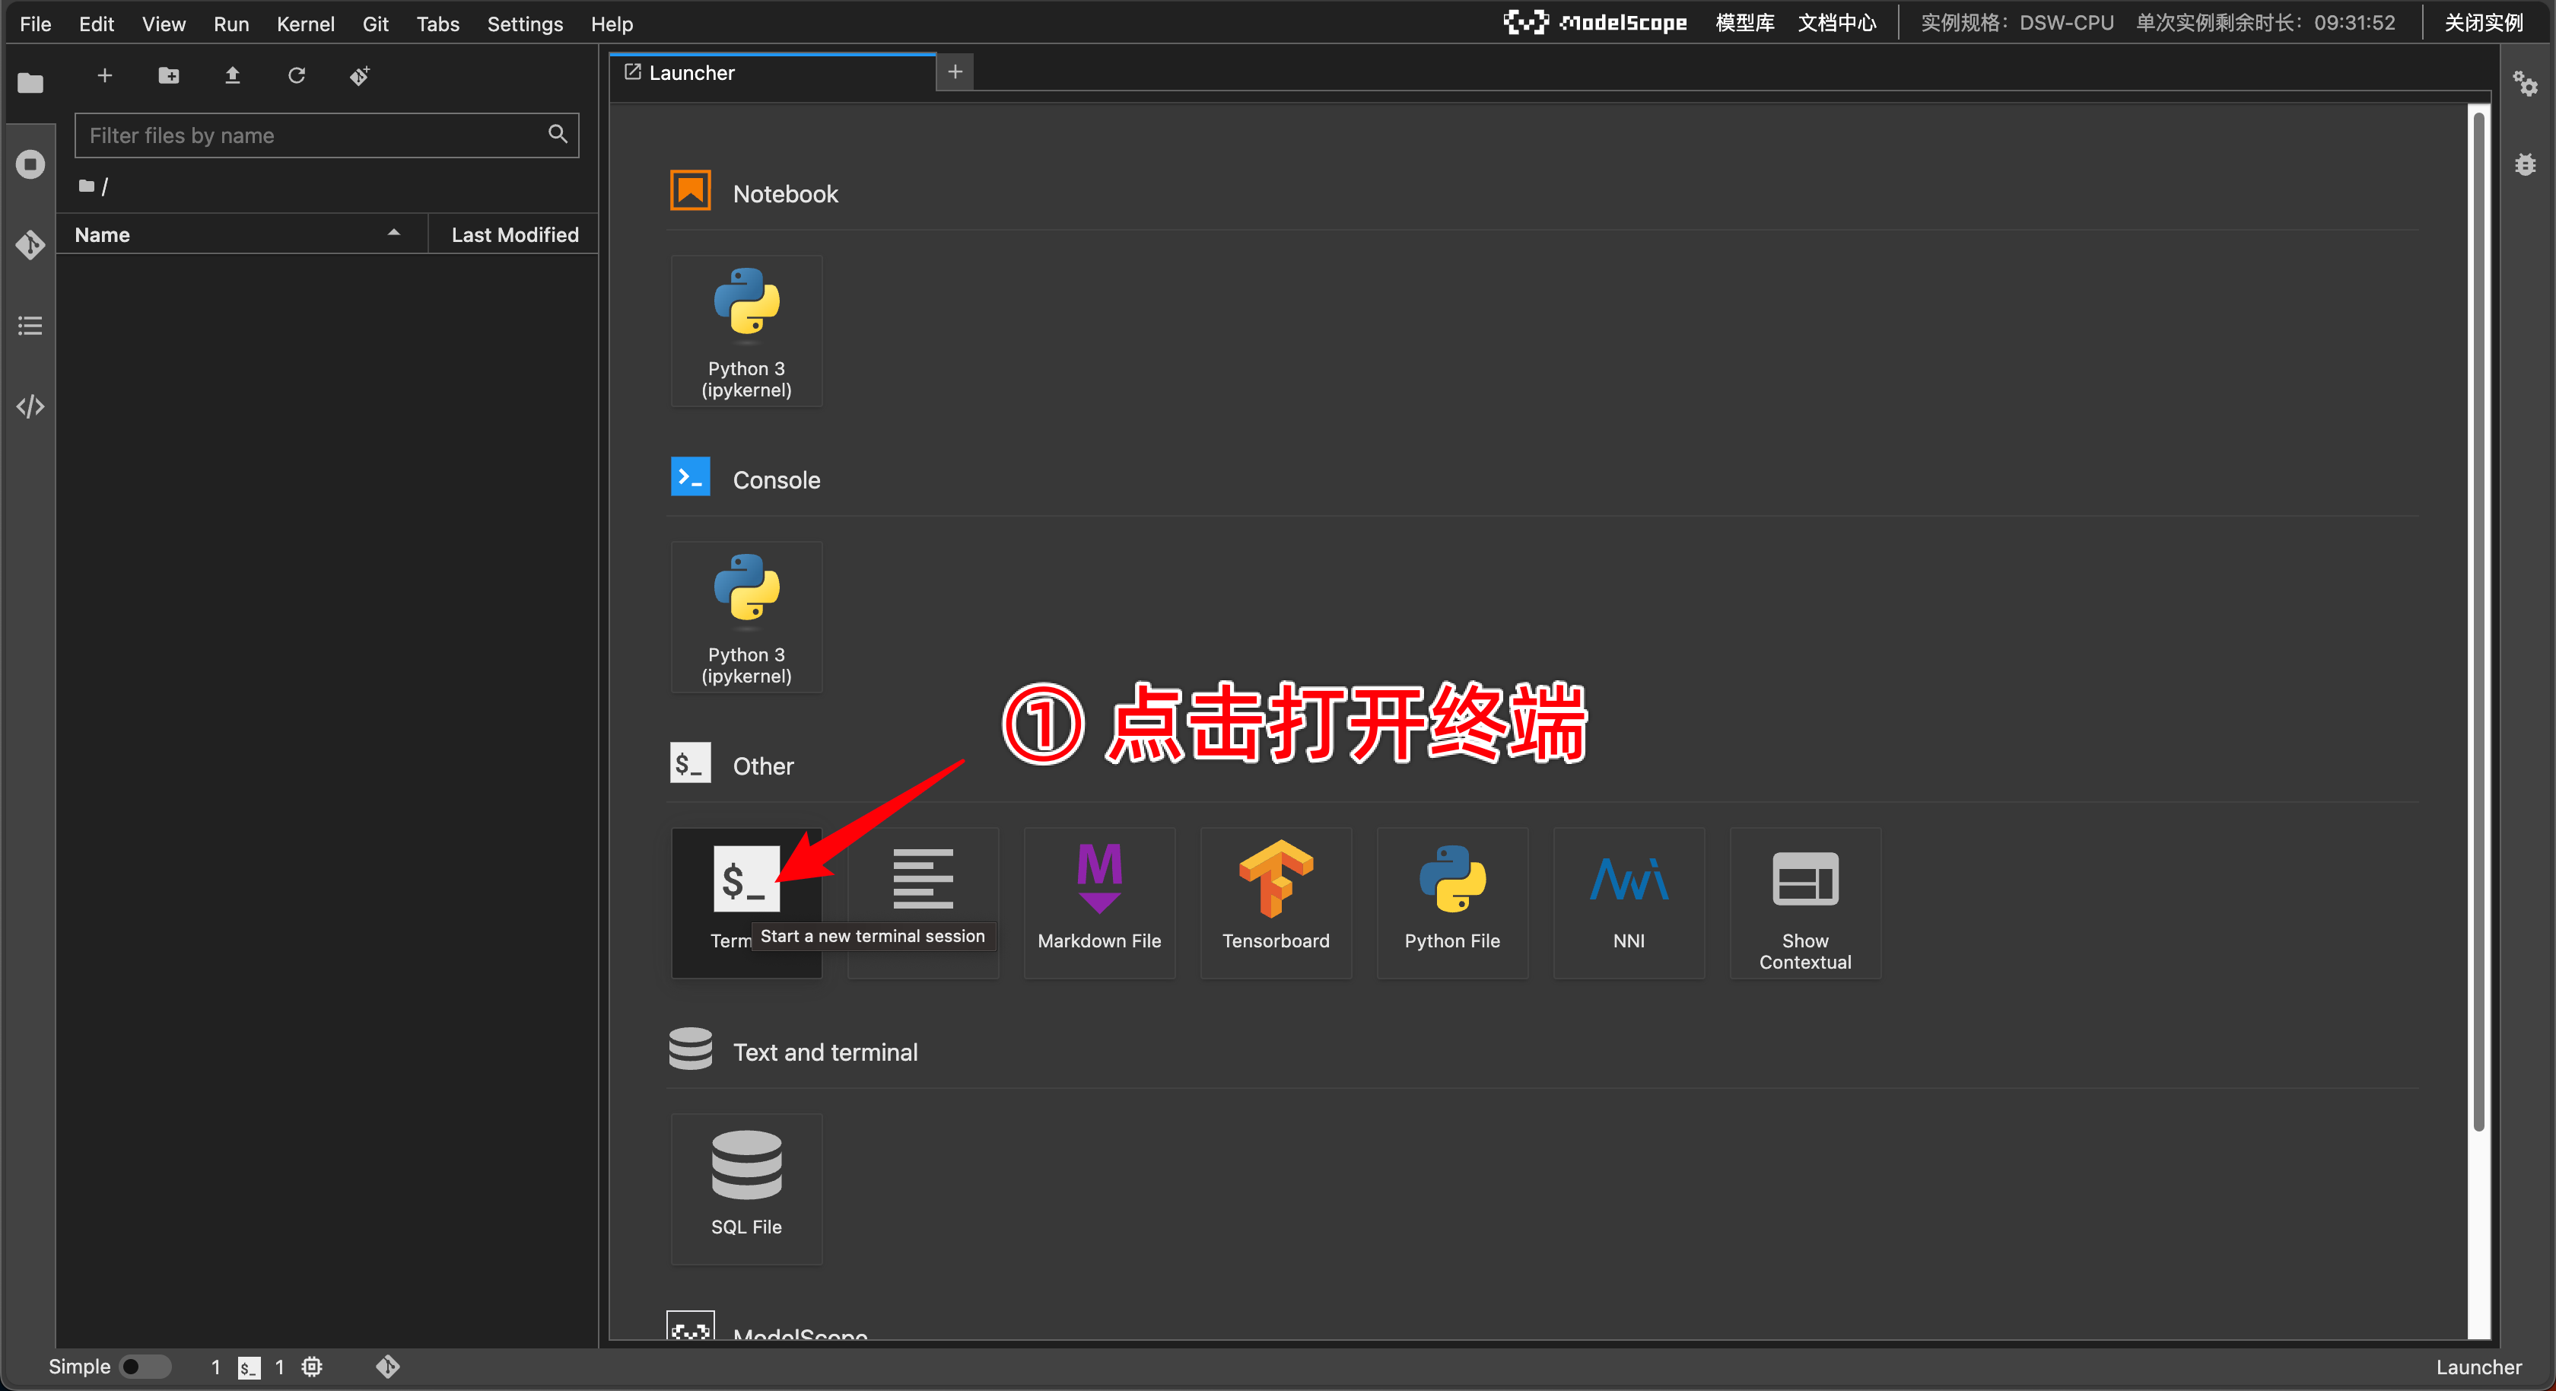Click the 关闭实例 button

pyautogui.click(x=2482, y=22)
